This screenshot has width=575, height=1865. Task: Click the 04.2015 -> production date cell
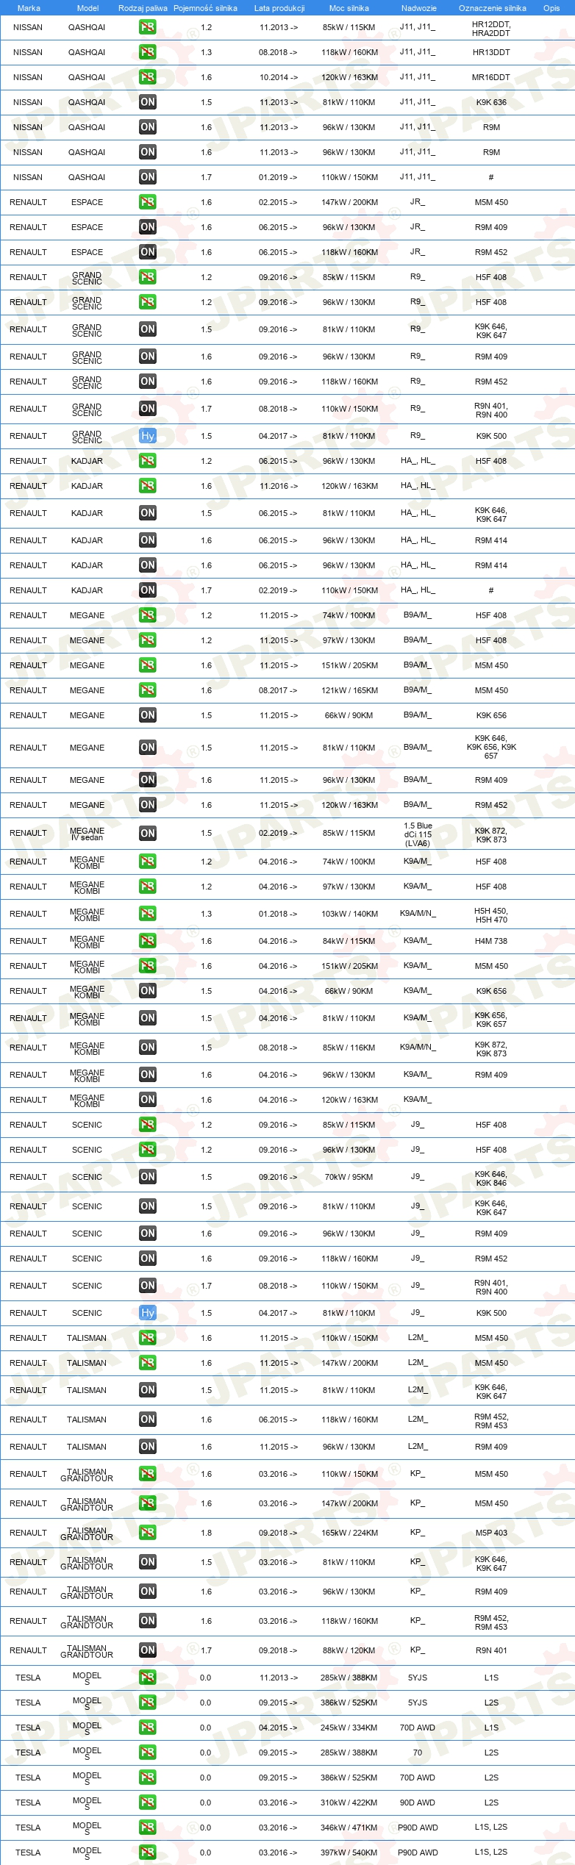tap(279, 1728)
